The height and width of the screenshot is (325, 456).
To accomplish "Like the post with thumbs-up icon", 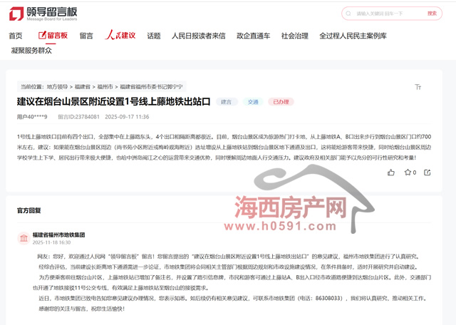I will tap(390, 172).
